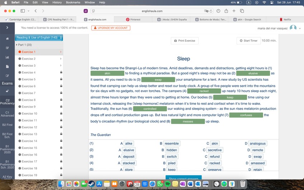Click the filled gap 'racked' for question 4
304x190 pixels.
click(x=204, y=91)
